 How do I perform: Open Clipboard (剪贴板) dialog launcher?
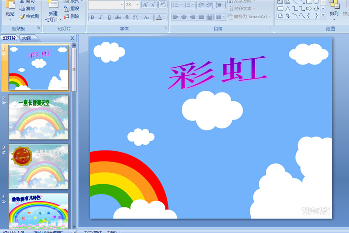38,28
